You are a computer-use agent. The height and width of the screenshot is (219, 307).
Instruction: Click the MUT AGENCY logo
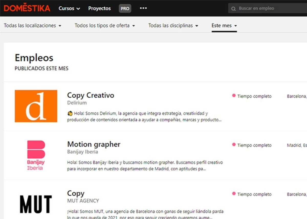pyautogui.click(x=36, y=204)
